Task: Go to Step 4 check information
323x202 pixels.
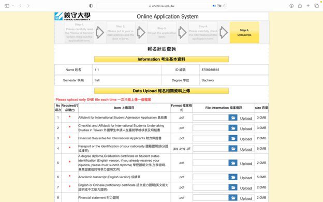Action: click(x=203, y=33)
